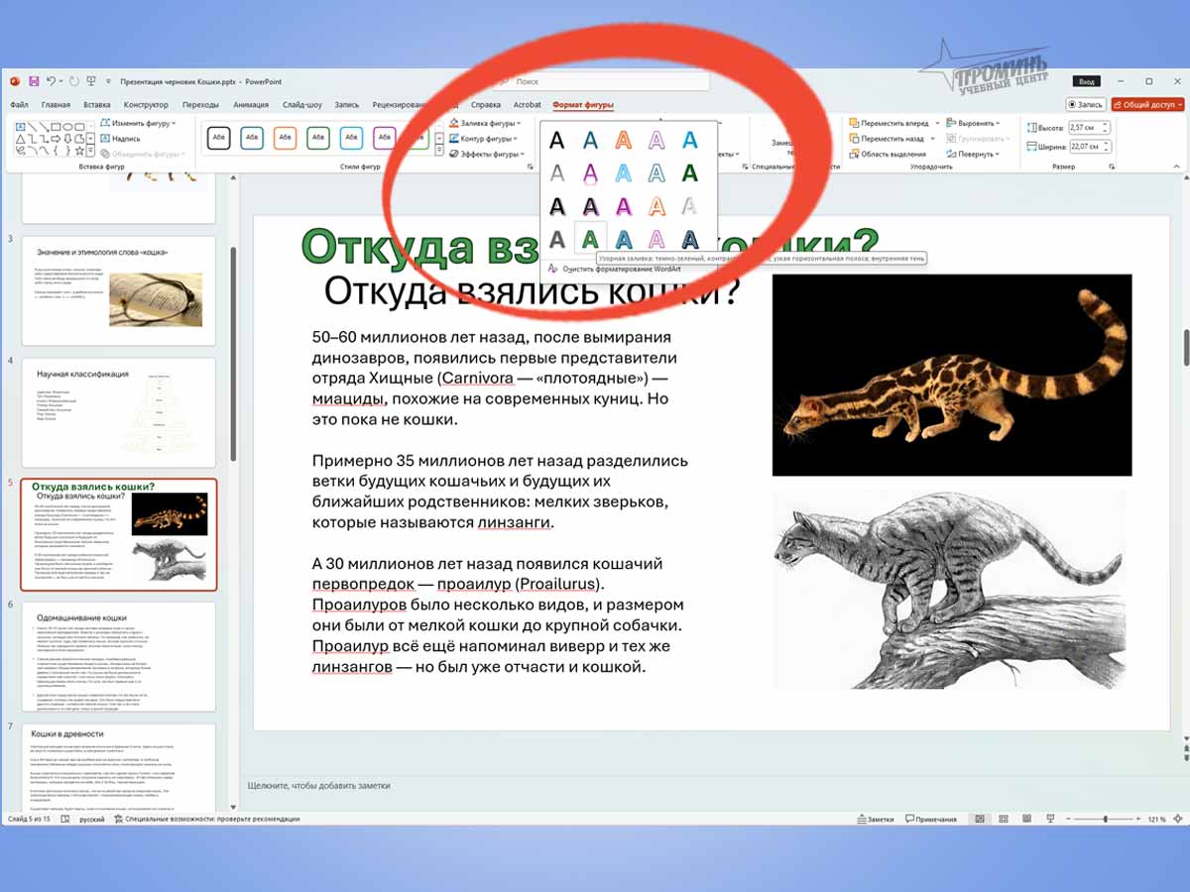Select slide 4 thumbnail Научная классификация
Screen dimensions: 1190x892
coord(119,412)
